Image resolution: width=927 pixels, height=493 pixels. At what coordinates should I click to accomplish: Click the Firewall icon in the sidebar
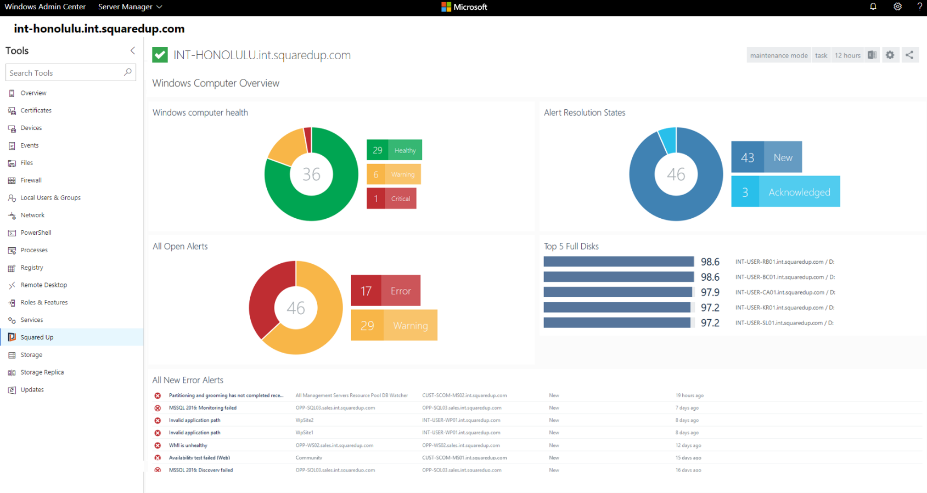[12, 180]
